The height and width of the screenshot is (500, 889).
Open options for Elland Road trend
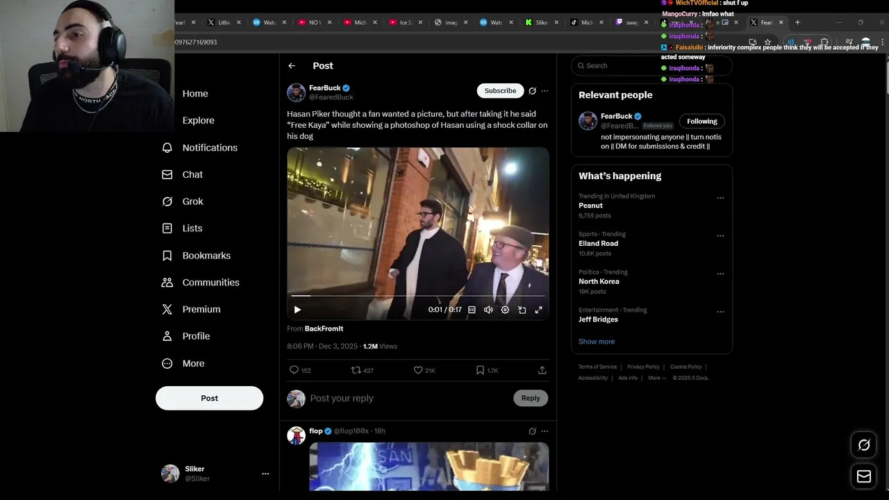click(x=720, y=236)
